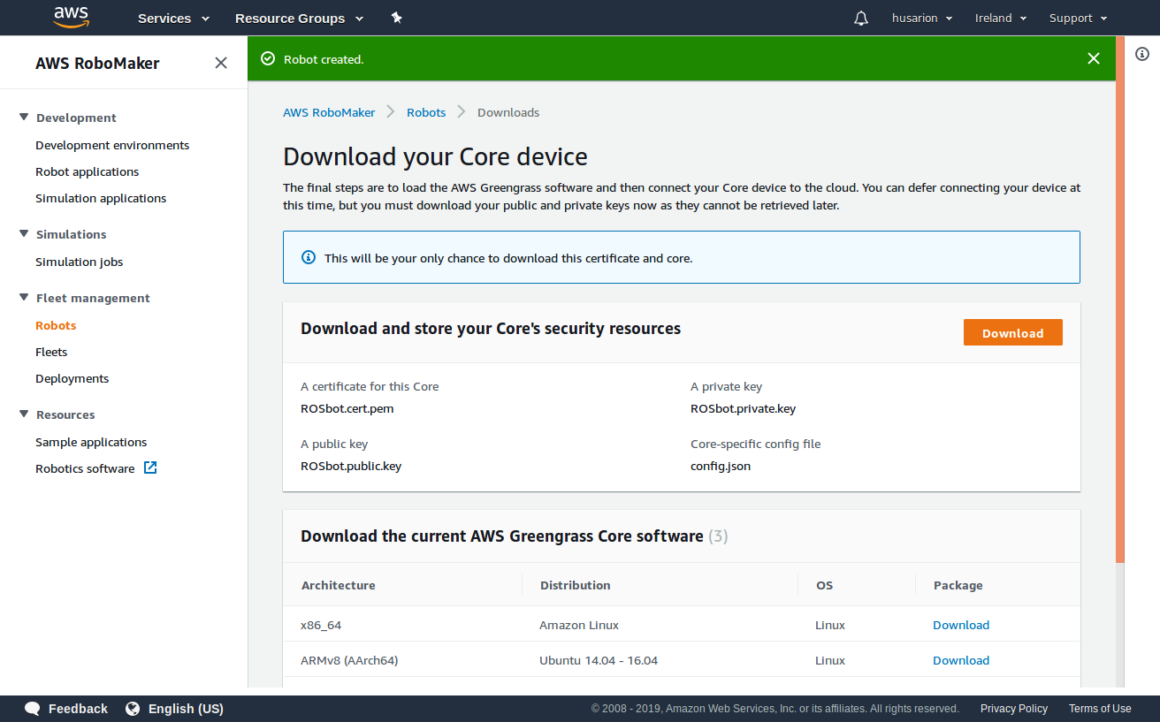The height and width of the screenshot is (722, 1160).
Task: Close the AWS RoboMaker sidebar
Action: (x=221, y=63)
